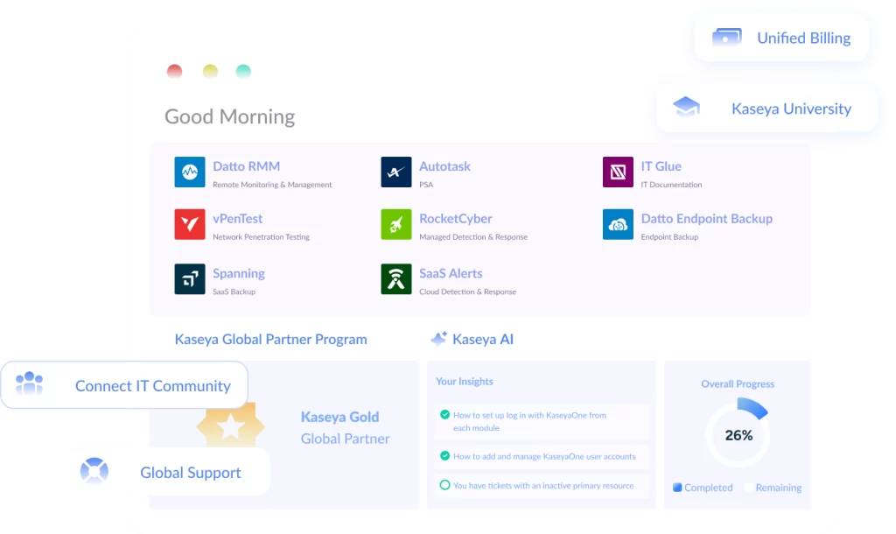Image resolution: width=896 pixels, height=534 pixels.
Task: Click the Datto Endpoint Backup cloud icon
Action: (x=618, y=225)
